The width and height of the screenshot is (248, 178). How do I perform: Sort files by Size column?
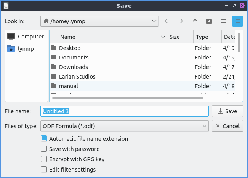[x=179, y=37]
